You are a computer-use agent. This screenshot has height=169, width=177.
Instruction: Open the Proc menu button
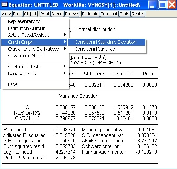[x=18, y=14]
